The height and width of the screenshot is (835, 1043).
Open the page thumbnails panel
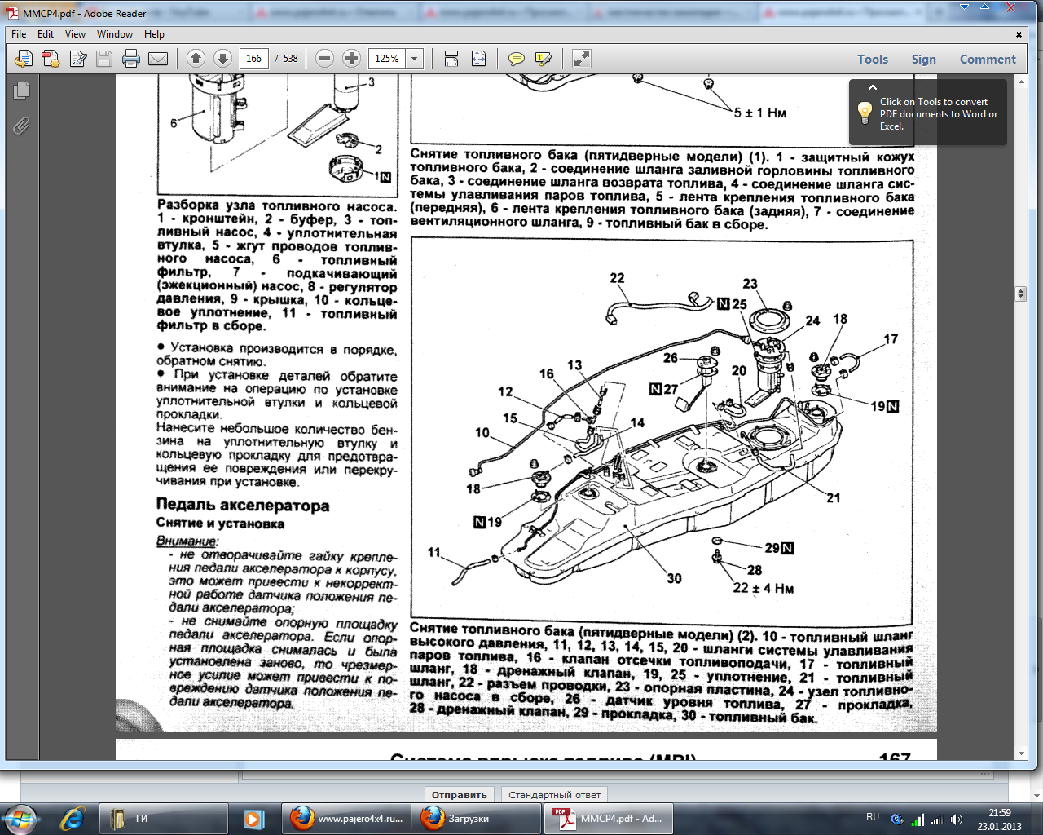click(x=22, y=91)
